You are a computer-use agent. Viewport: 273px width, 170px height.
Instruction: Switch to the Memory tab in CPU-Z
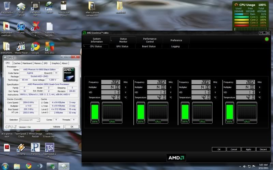(x=38, y=63)
